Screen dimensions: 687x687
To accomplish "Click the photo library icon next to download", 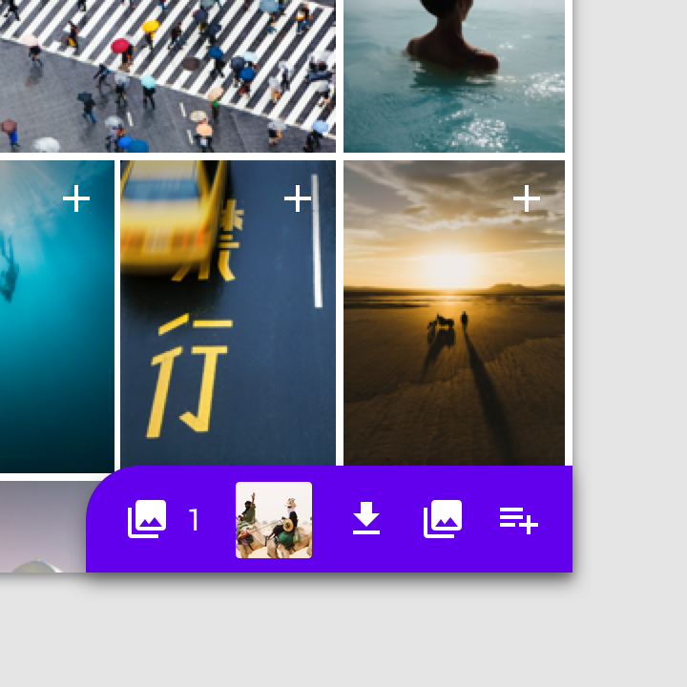I will click(x=443, y=519).
